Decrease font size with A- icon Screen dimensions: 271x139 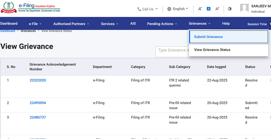pyautogui.click(x=200, y=9)
